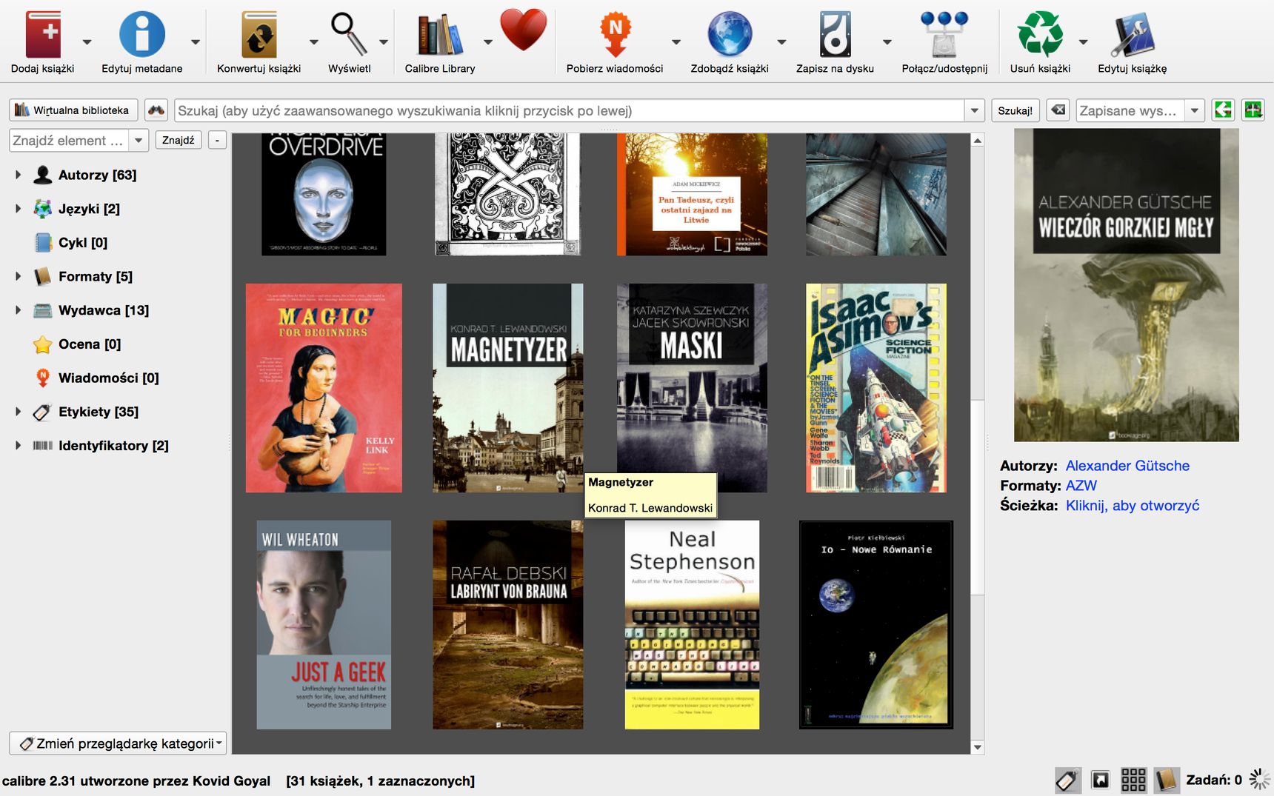This screenshot has height=796, width=1274.
Task: Open the search history dropdown arrow
Action: click(x=974, y=110)
